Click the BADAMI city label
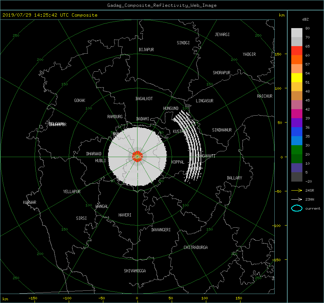Screen dimensions: 324x303 coord(143,119)
